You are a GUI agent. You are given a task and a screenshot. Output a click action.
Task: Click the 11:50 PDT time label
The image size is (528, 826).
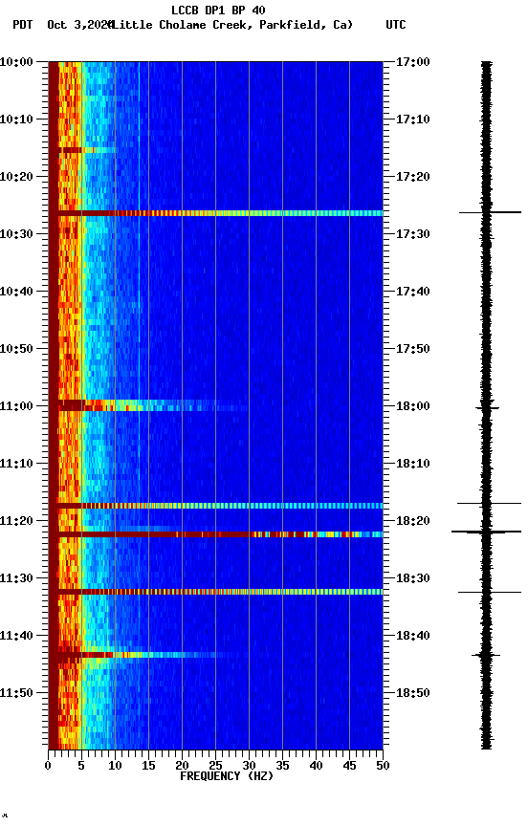coord(16,693)
